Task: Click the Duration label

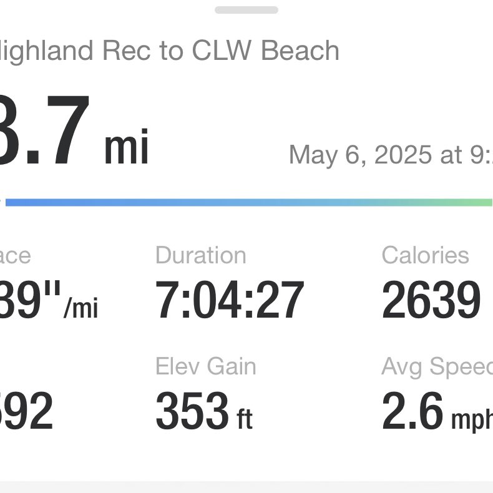Action: tap(200, 255)
